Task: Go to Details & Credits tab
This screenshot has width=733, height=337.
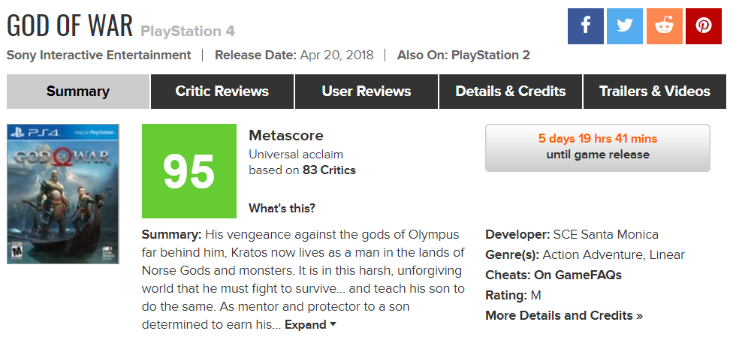Action: point(511,92)
